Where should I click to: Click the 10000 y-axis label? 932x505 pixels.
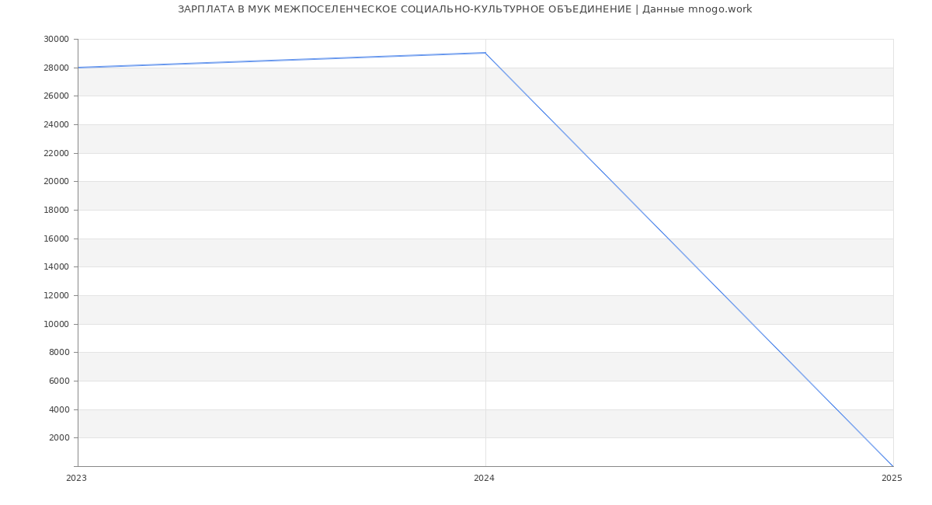pos(56,324)
